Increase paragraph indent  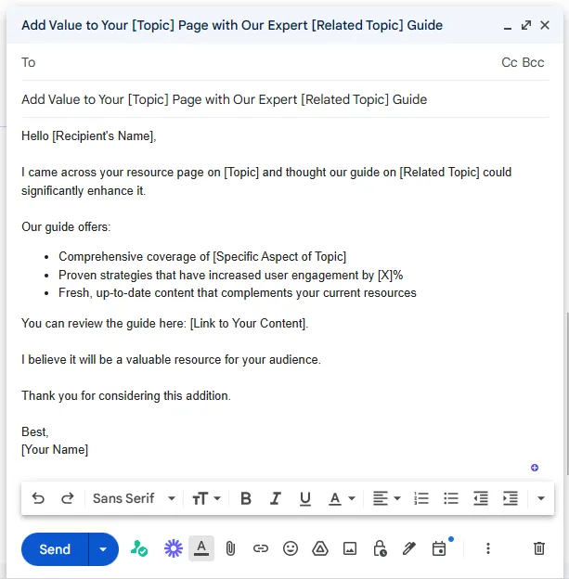click(x=511, y=498)
